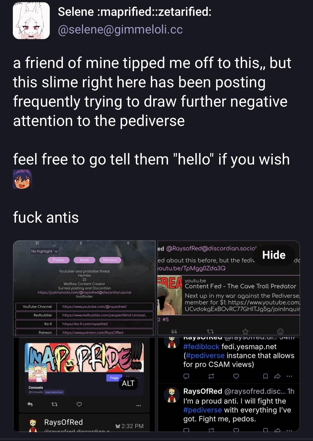The height and width of the screenshot is (441, 313).
Task: Click the Mention pill button
Action: pos(110,260)
